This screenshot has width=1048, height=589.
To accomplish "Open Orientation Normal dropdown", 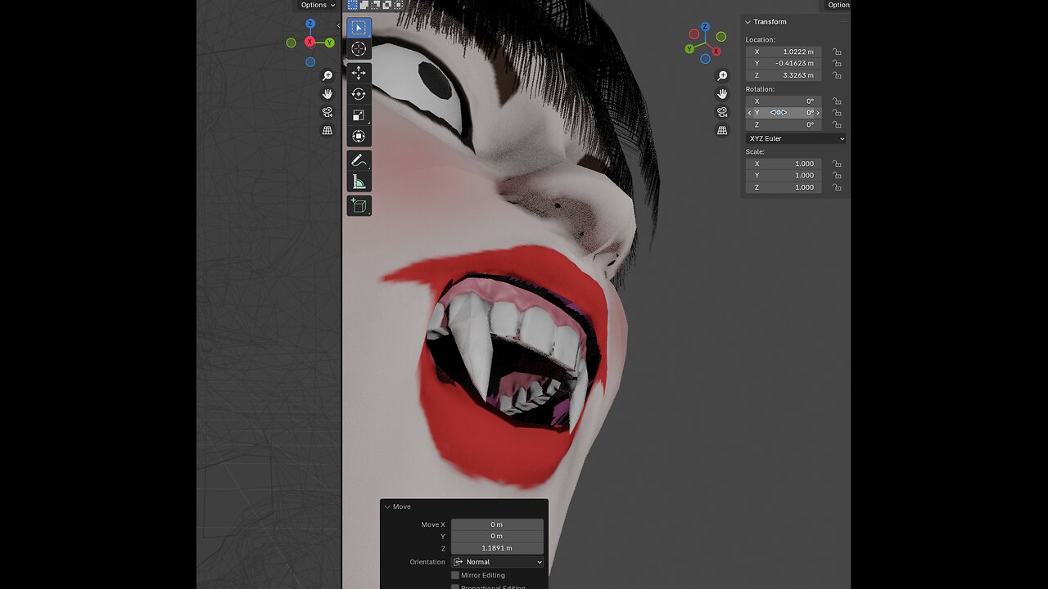I will click(497, 562).
